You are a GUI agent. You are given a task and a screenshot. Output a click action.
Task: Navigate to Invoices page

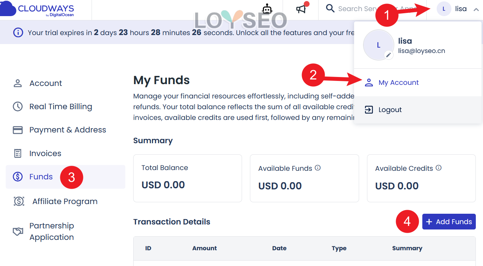(x=45, y=154)
